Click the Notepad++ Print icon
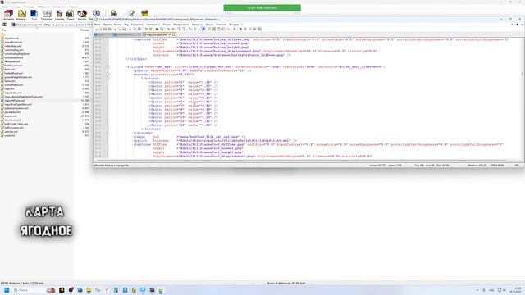The width and height of the screenshot is (525, 295). pyautogui.click(x=124, y=29)
